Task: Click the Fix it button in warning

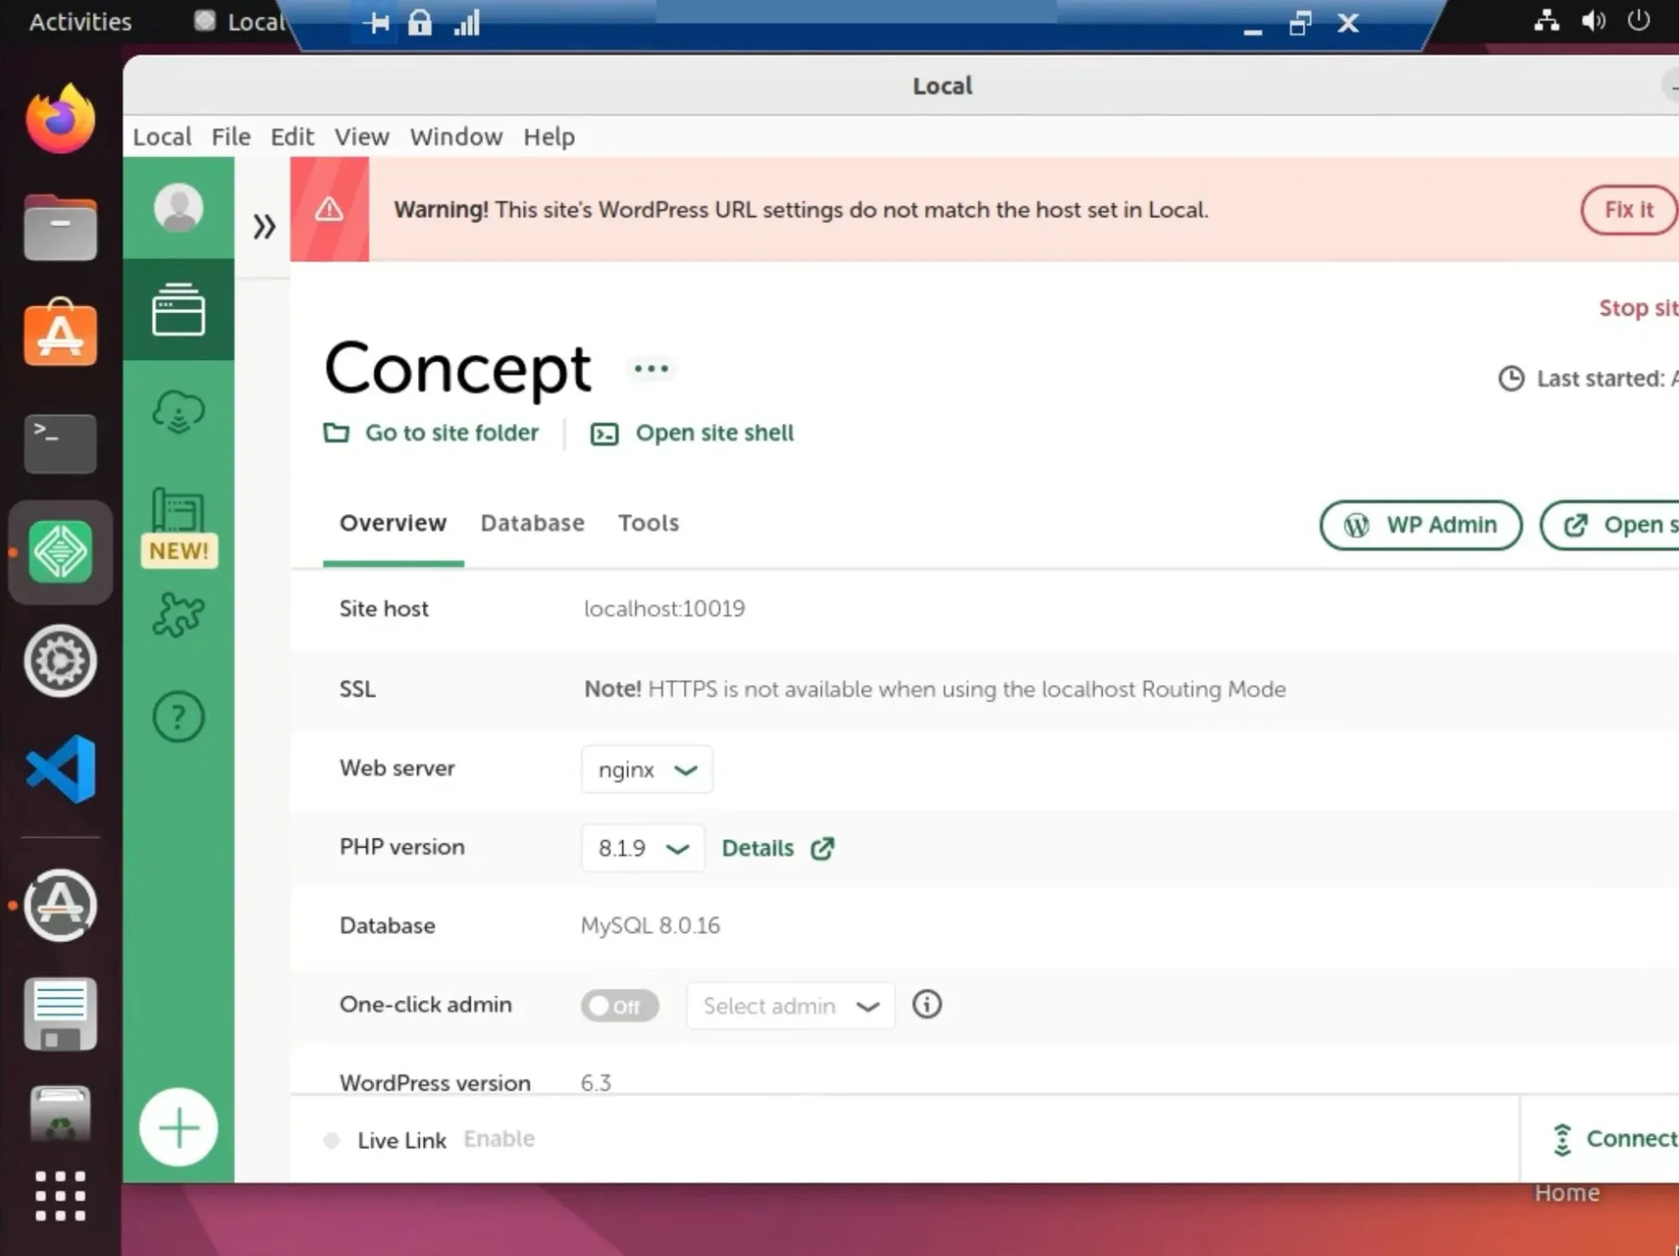Action: pyautogui.click(x=1629, y=210)
